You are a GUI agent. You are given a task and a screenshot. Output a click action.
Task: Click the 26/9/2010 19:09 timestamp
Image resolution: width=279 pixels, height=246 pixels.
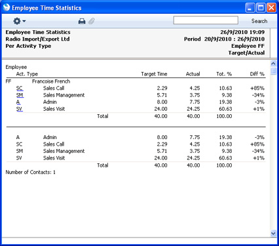[x=242, y=32]
